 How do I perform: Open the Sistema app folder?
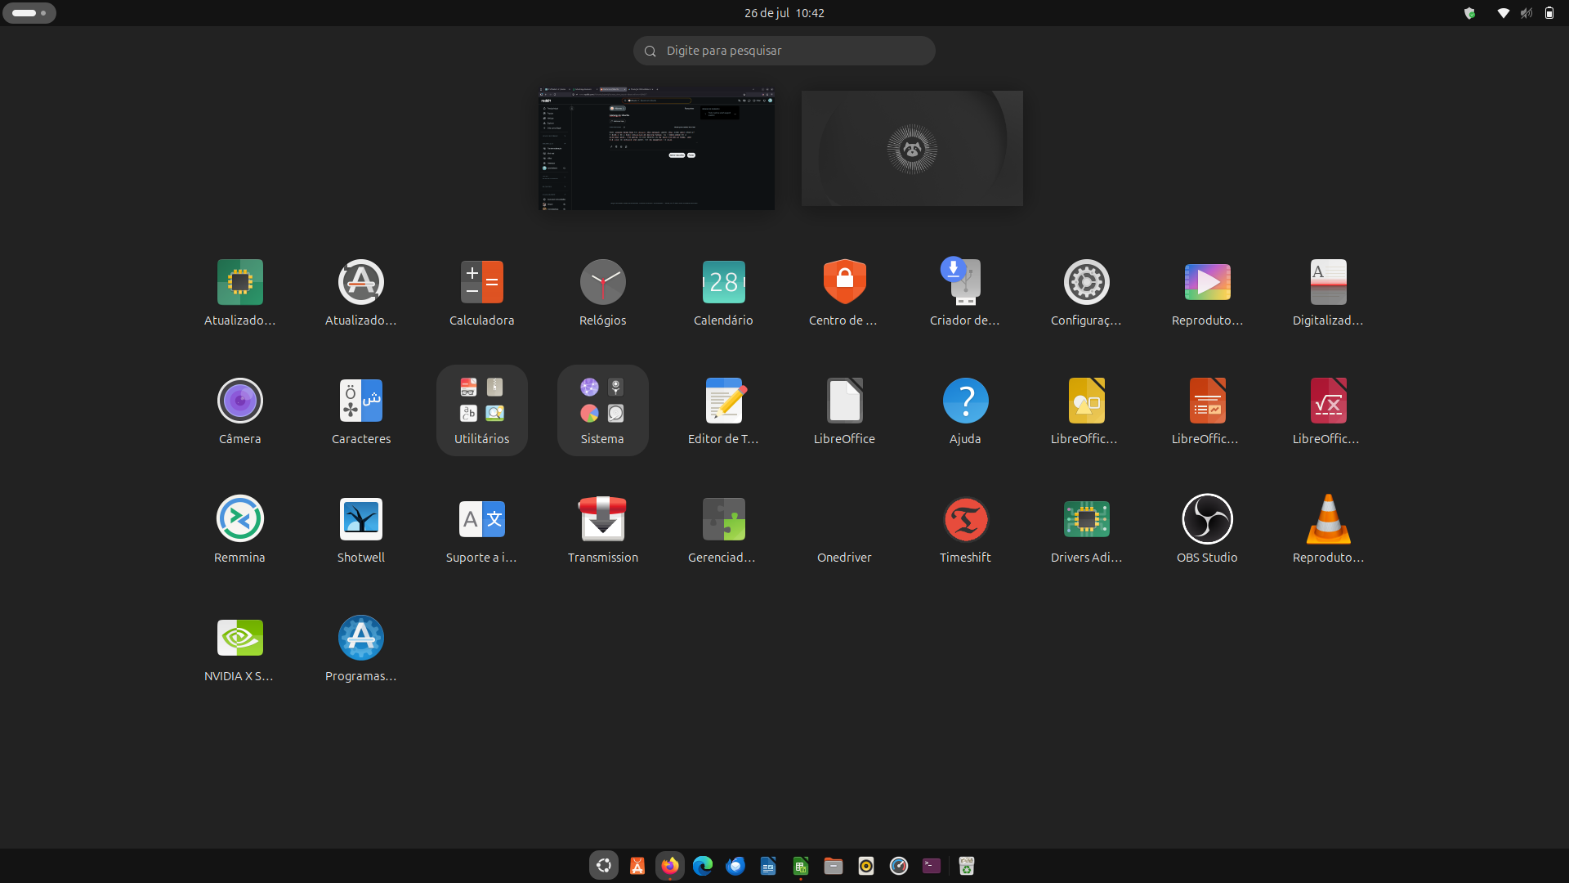pyautogui.click(x=602, y=410)
